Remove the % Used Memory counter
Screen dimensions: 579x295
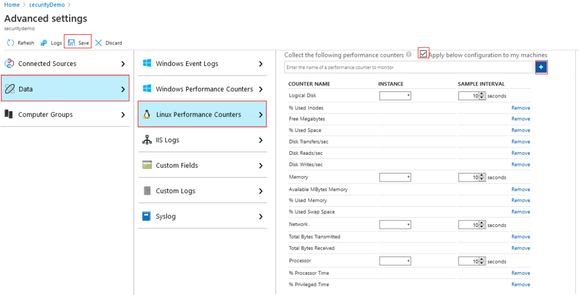[x=521, y=200]
